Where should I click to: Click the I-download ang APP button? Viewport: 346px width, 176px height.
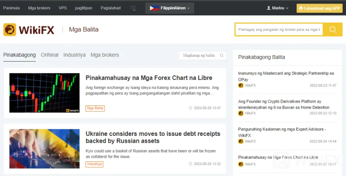click(x=320, y=8)
